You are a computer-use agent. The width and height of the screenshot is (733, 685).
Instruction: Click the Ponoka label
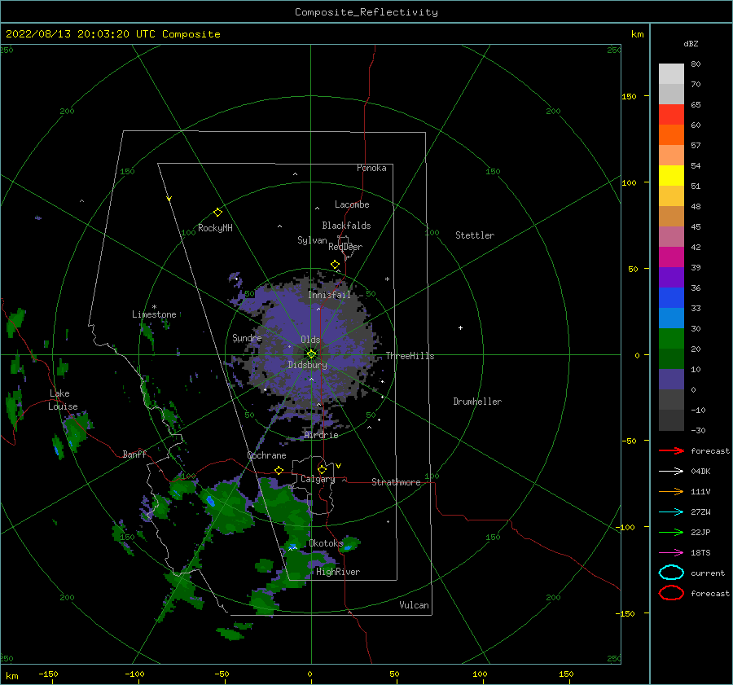[x=371, y=168]
